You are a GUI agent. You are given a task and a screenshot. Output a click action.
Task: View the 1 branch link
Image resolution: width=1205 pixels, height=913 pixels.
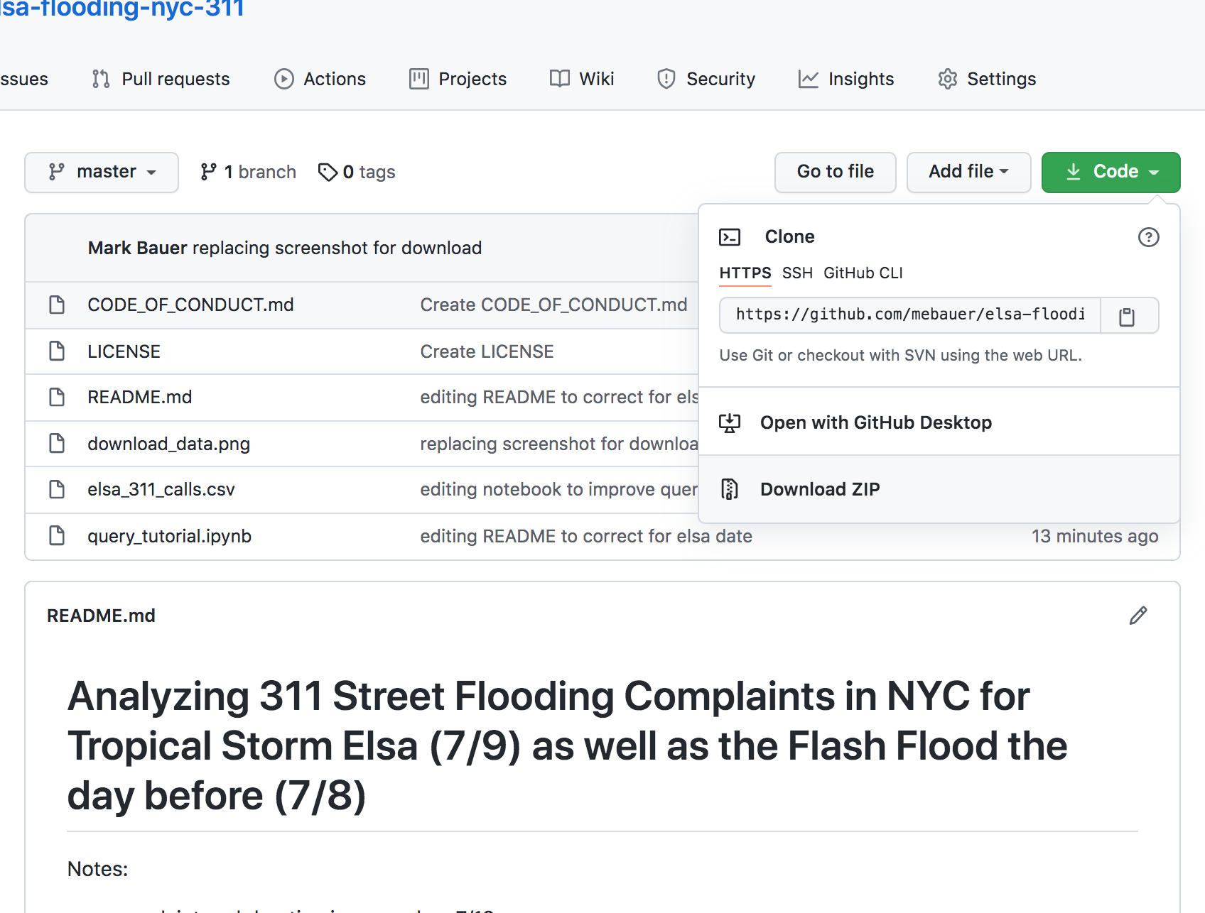coord(248,172)
